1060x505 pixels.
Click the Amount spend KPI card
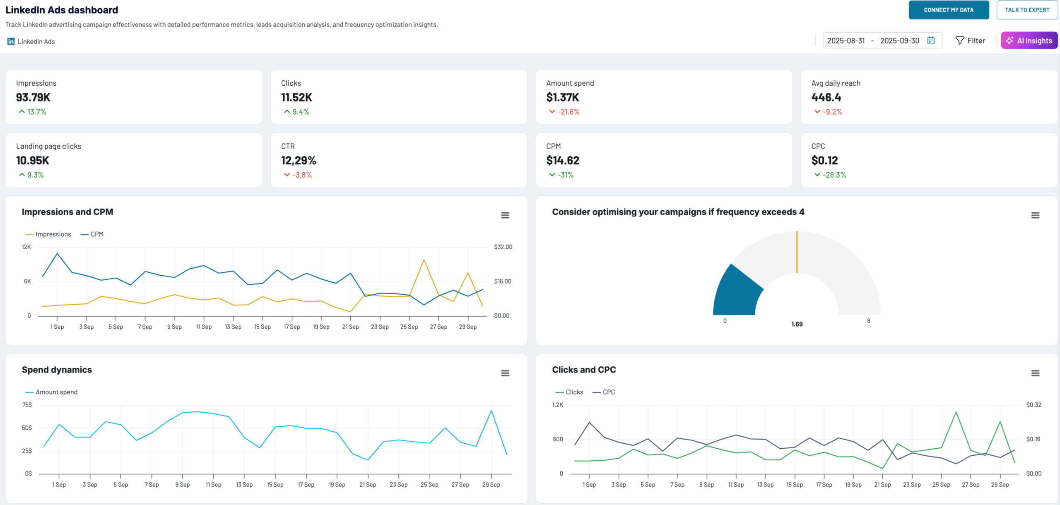pos(663,97)
